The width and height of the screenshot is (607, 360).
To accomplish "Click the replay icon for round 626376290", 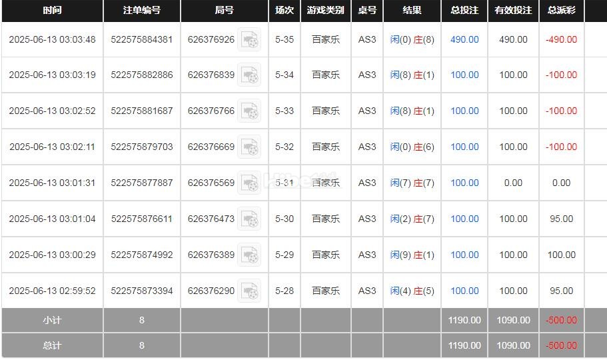I will [x=249, y=291].
